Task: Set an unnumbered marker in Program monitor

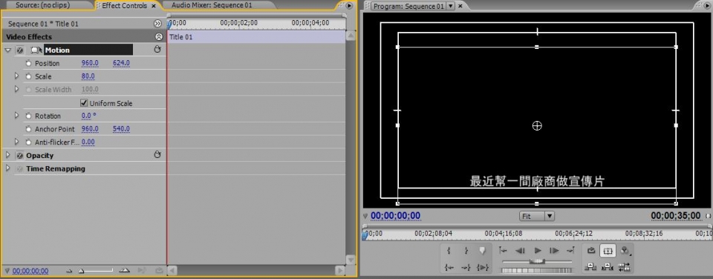Action: [x=482, y=250]
